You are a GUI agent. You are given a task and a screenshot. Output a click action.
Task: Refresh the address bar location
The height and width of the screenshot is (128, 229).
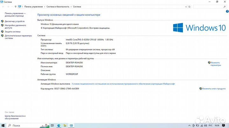pyautogui.click(x=190, y=6)
